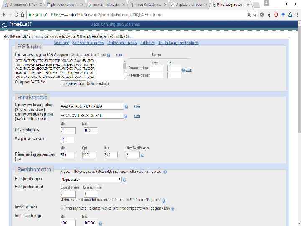The width and height of the screenshot is (301, 226).
Task: Show help for Exon junction span dropdown
Action: click(125, 180)
